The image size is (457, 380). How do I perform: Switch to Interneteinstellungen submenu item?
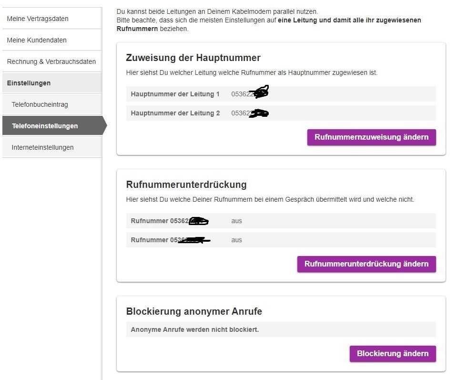[x=42, y=147]
